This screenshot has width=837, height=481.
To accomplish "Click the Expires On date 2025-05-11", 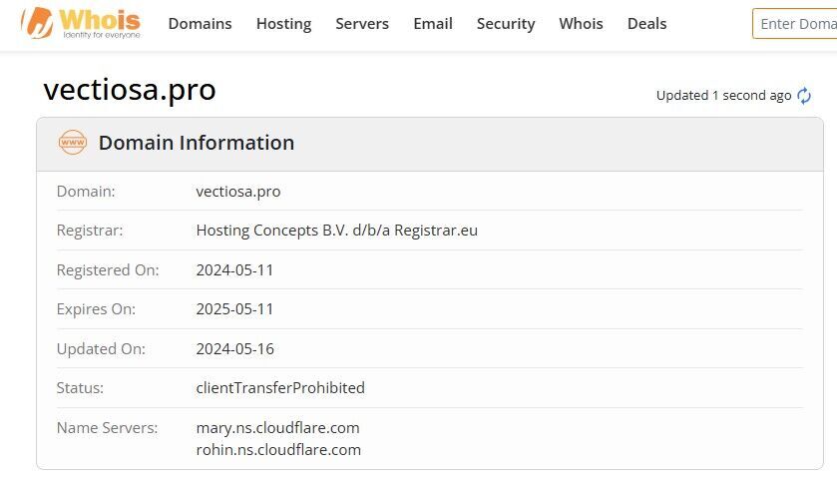I will 234,309.
